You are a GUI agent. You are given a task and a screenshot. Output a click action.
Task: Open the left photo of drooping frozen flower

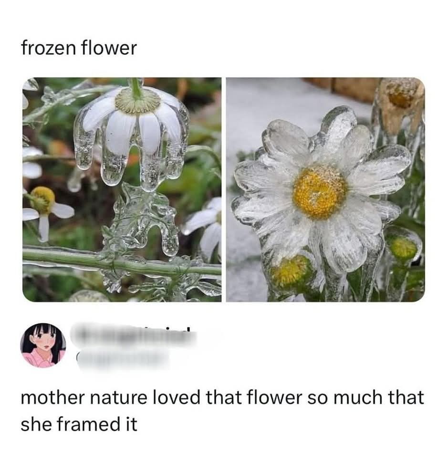pos(122,189)
